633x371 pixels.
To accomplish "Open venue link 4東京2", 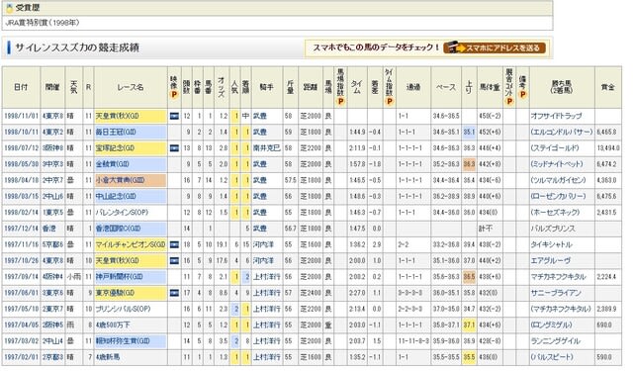I will 52,132.
